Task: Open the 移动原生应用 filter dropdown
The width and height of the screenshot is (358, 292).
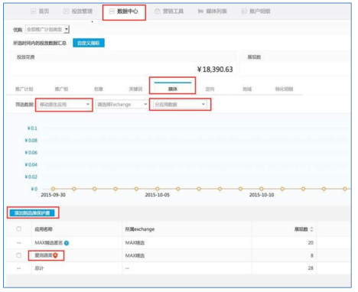Action: tap(64, 105)
